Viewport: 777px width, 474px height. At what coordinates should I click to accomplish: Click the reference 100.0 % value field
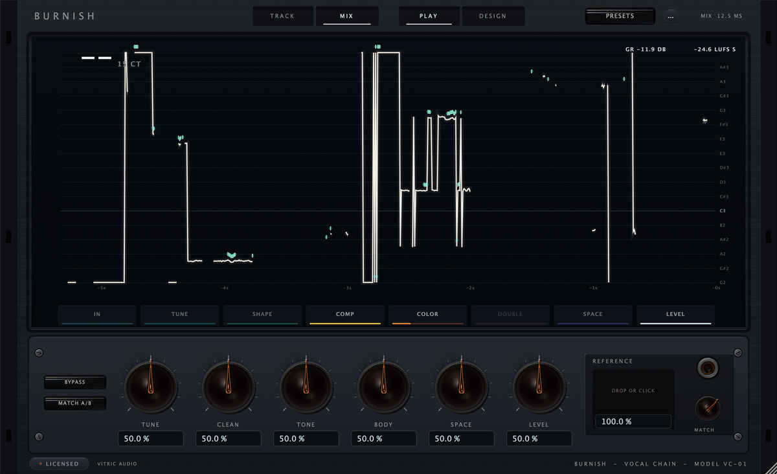point(633,422)
